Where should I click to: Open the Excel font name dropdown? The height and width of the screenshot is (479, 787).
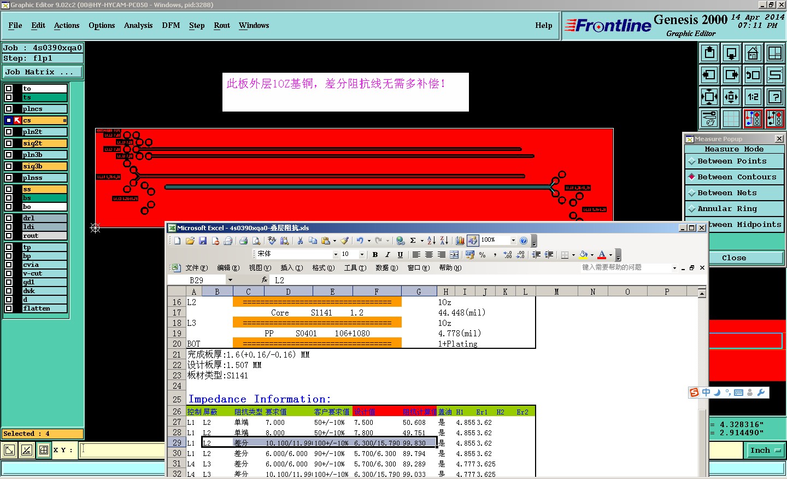coord(336,255)
